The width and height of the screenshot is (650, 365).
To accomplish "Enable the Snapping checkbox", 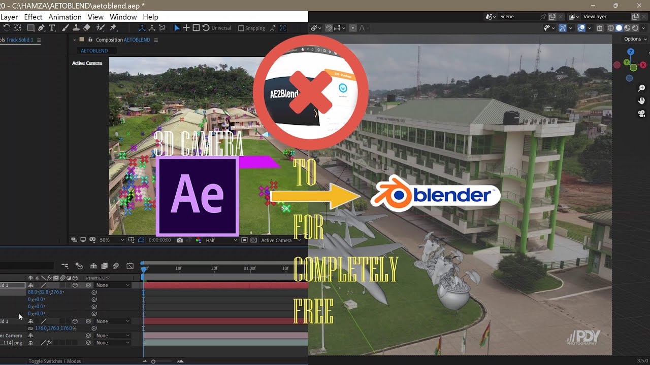I will pos(241,28).
